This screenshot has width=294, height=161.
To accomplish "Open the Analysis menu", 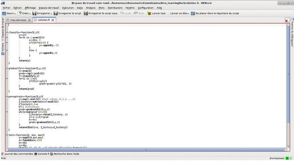I will [90, 8].
